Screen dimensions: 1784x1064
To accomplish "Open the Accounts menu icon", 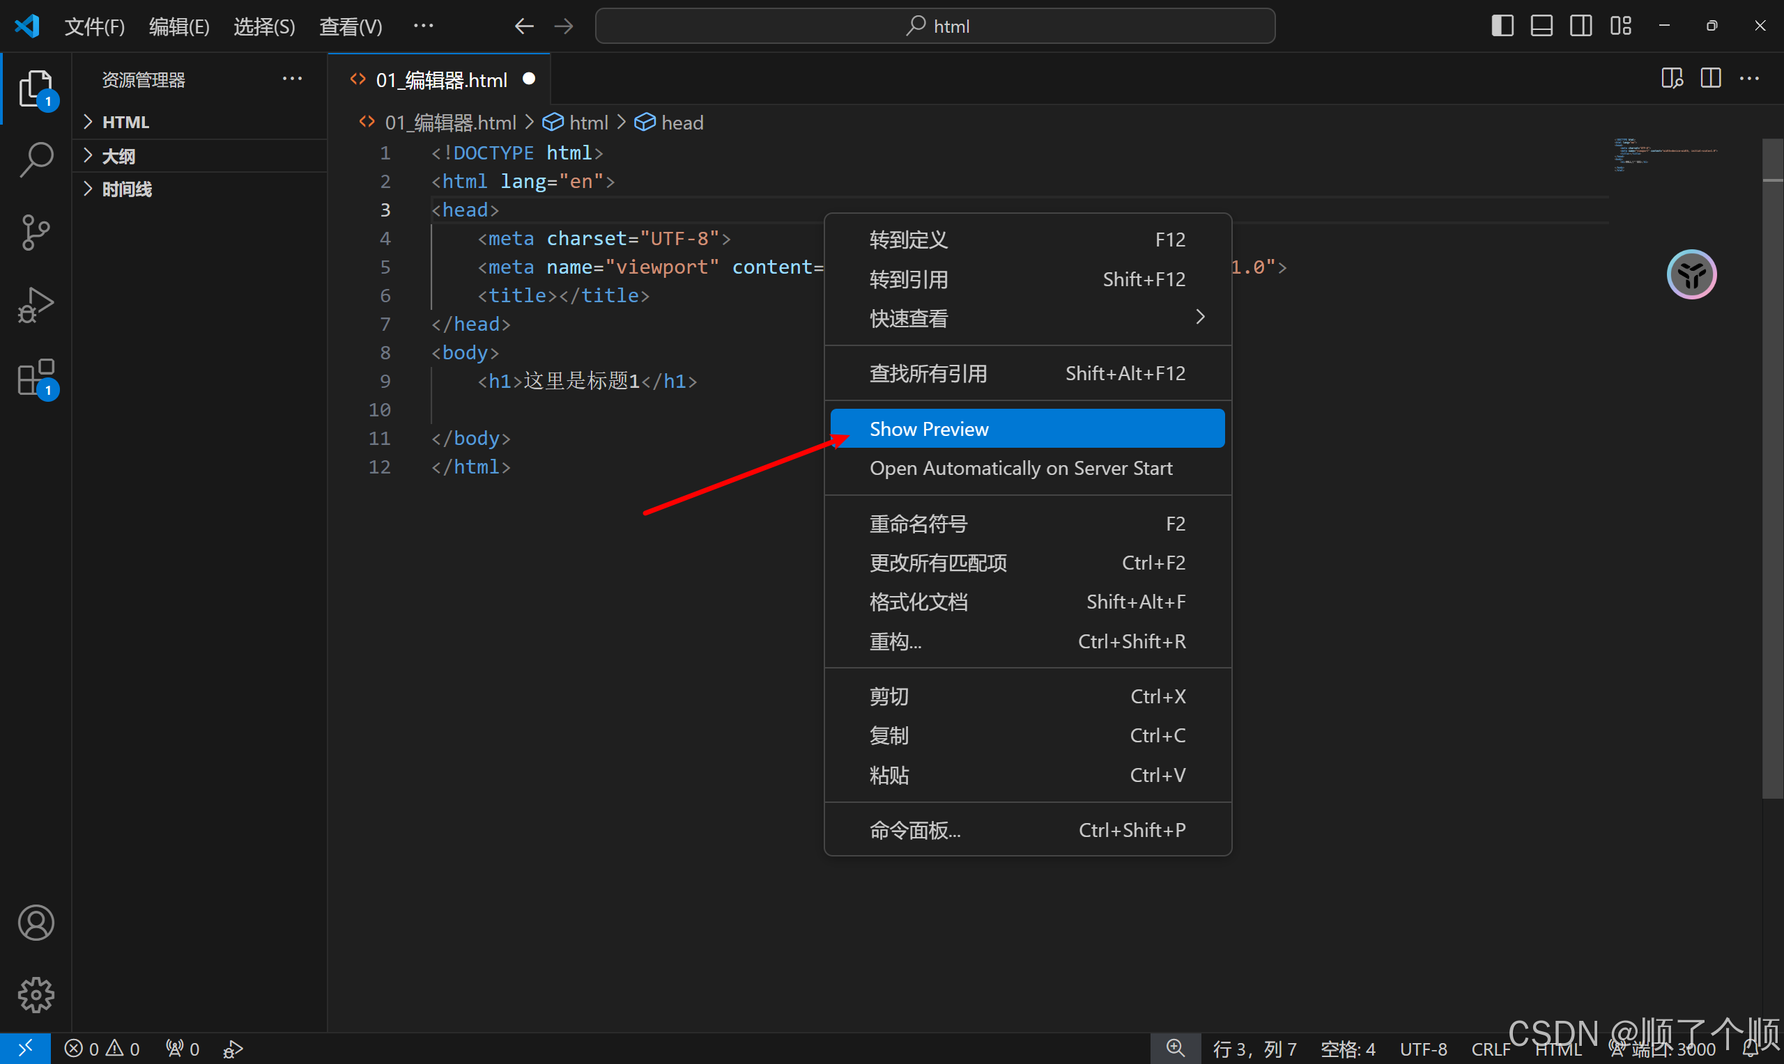I will point(36,922).
